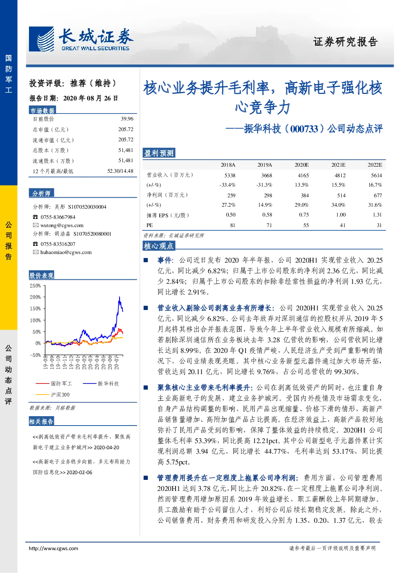
Task: Open the http://www.cgws.com footer link
Action: pos(53,548)
